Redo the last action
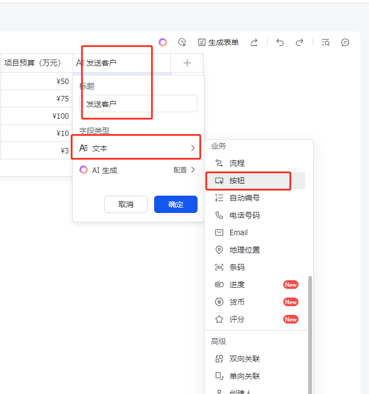 [x=300, y=42]
